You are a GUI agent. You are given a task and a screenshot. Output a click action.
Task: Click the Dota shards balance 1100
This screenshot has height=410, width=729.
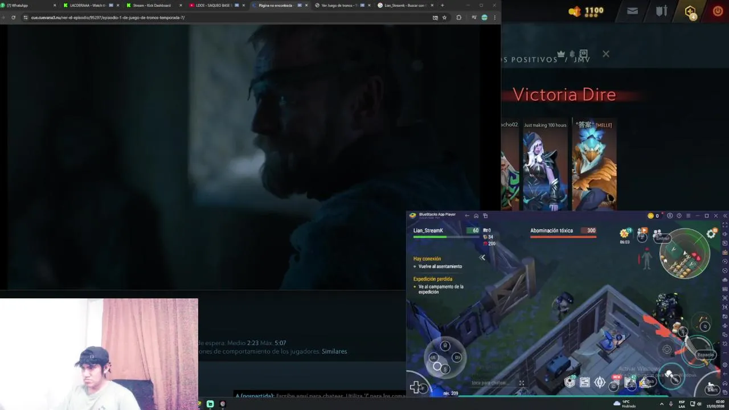tap(594, 11)
